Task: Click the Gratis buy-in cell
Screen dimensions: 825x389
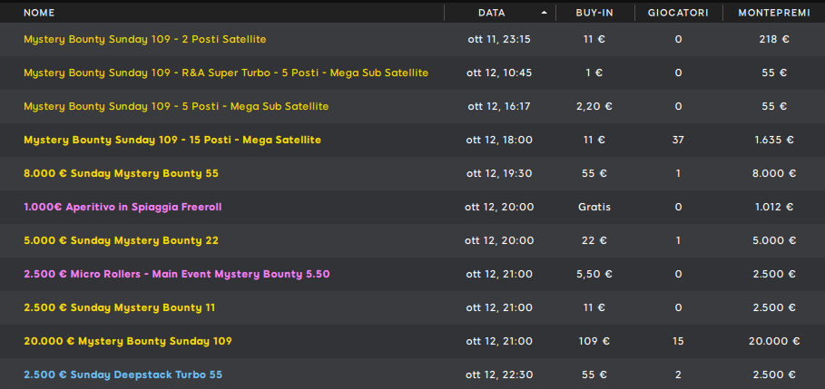Action: [594, 207]
